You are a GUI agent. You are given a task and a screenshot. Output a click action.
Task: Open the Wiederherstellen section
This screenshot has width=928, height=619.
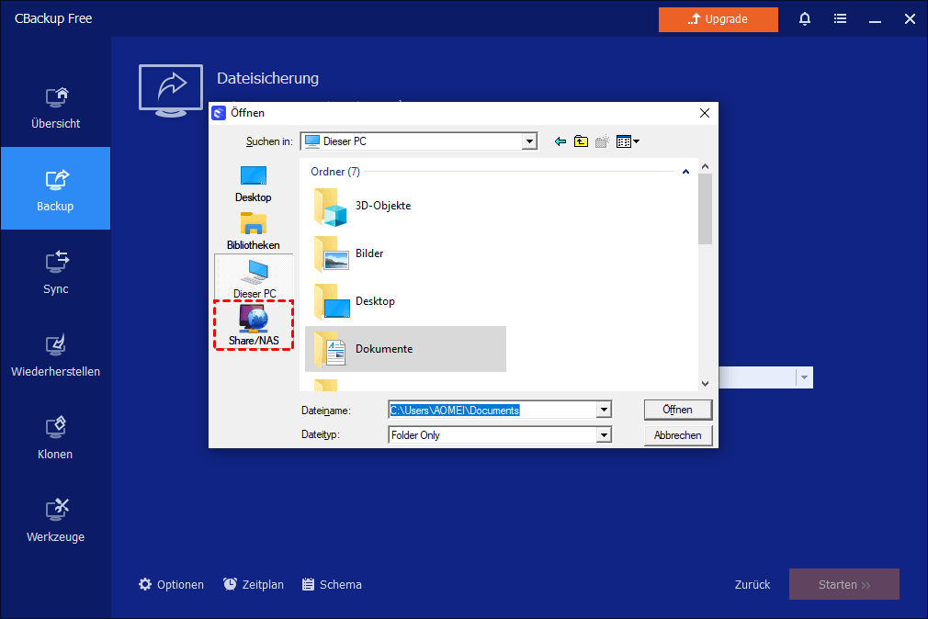[55, 355]
